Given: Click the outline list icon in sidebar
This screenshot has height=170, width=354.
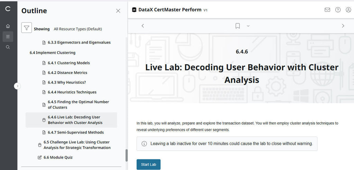Looking at the screenshot, I should pyautogui.click(x=8, y=36).
